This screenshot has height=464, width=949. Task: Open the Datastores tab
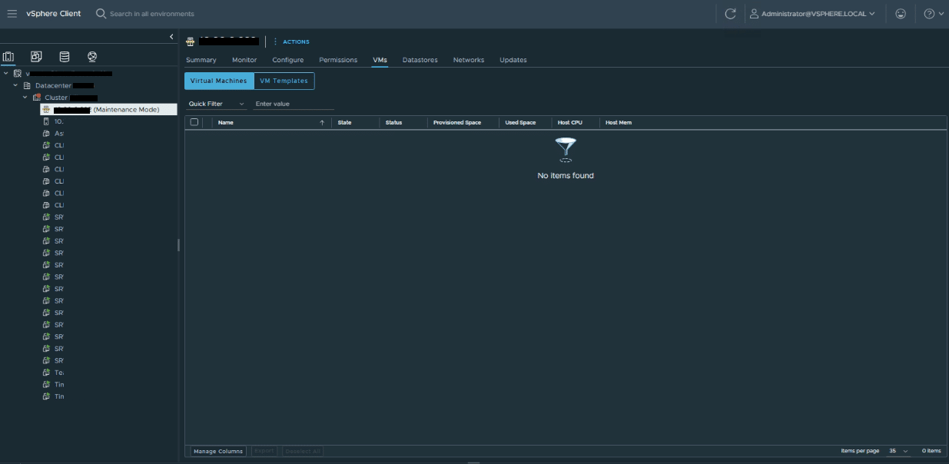click(x=420, y=60)
